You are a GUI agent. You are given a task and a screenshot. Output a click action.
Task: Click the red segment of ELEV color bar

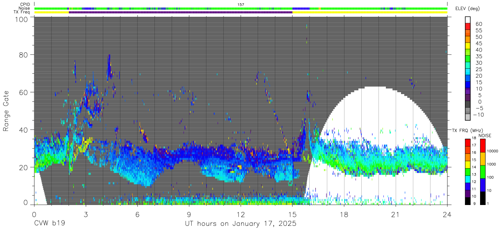[468, 26]
